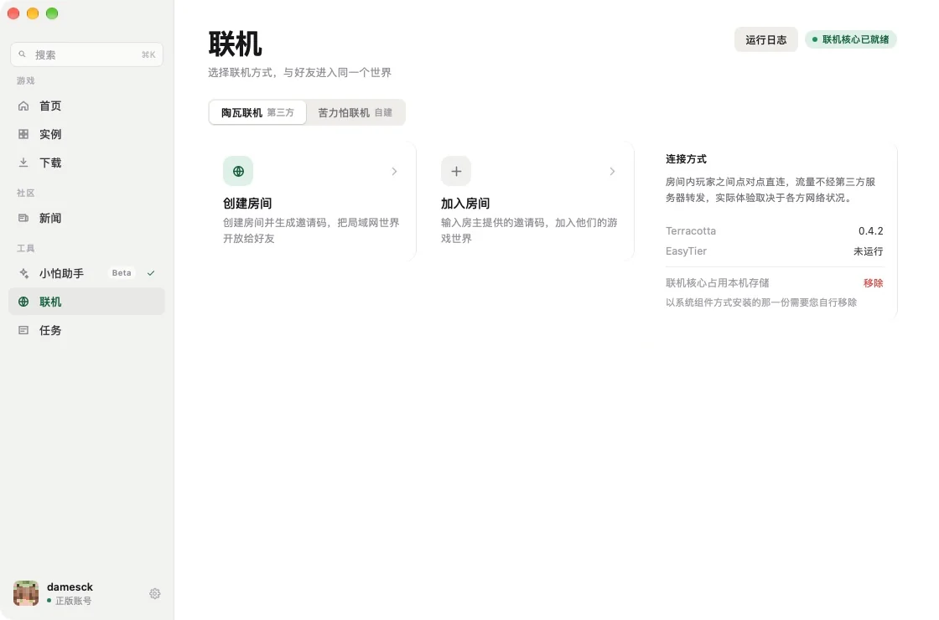Image resolution: width=939 pixels, height=620 pixels.
Task: Click the Terracotta version 0.4.2 value
Action: [871, 231]
